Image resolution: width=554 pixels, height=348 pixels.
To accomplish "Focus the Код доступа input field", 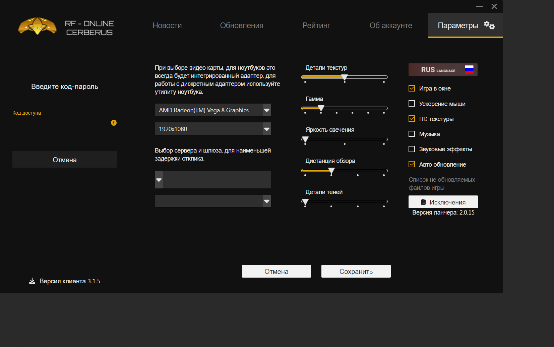I will 60,123.
